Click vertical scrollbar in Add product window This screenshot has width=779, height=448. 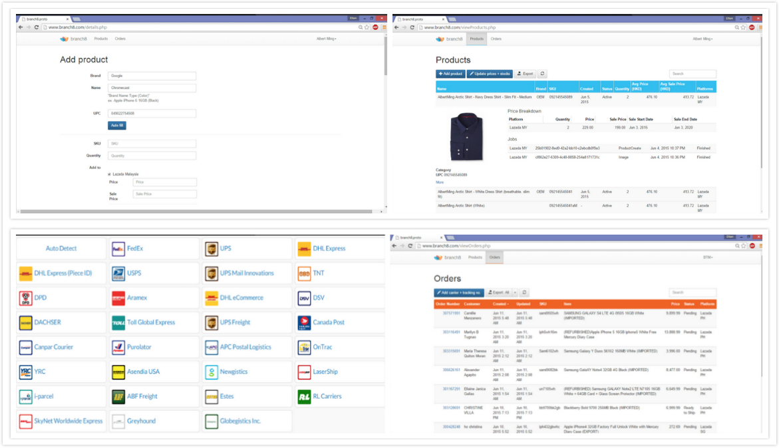[x=386, y=55]
